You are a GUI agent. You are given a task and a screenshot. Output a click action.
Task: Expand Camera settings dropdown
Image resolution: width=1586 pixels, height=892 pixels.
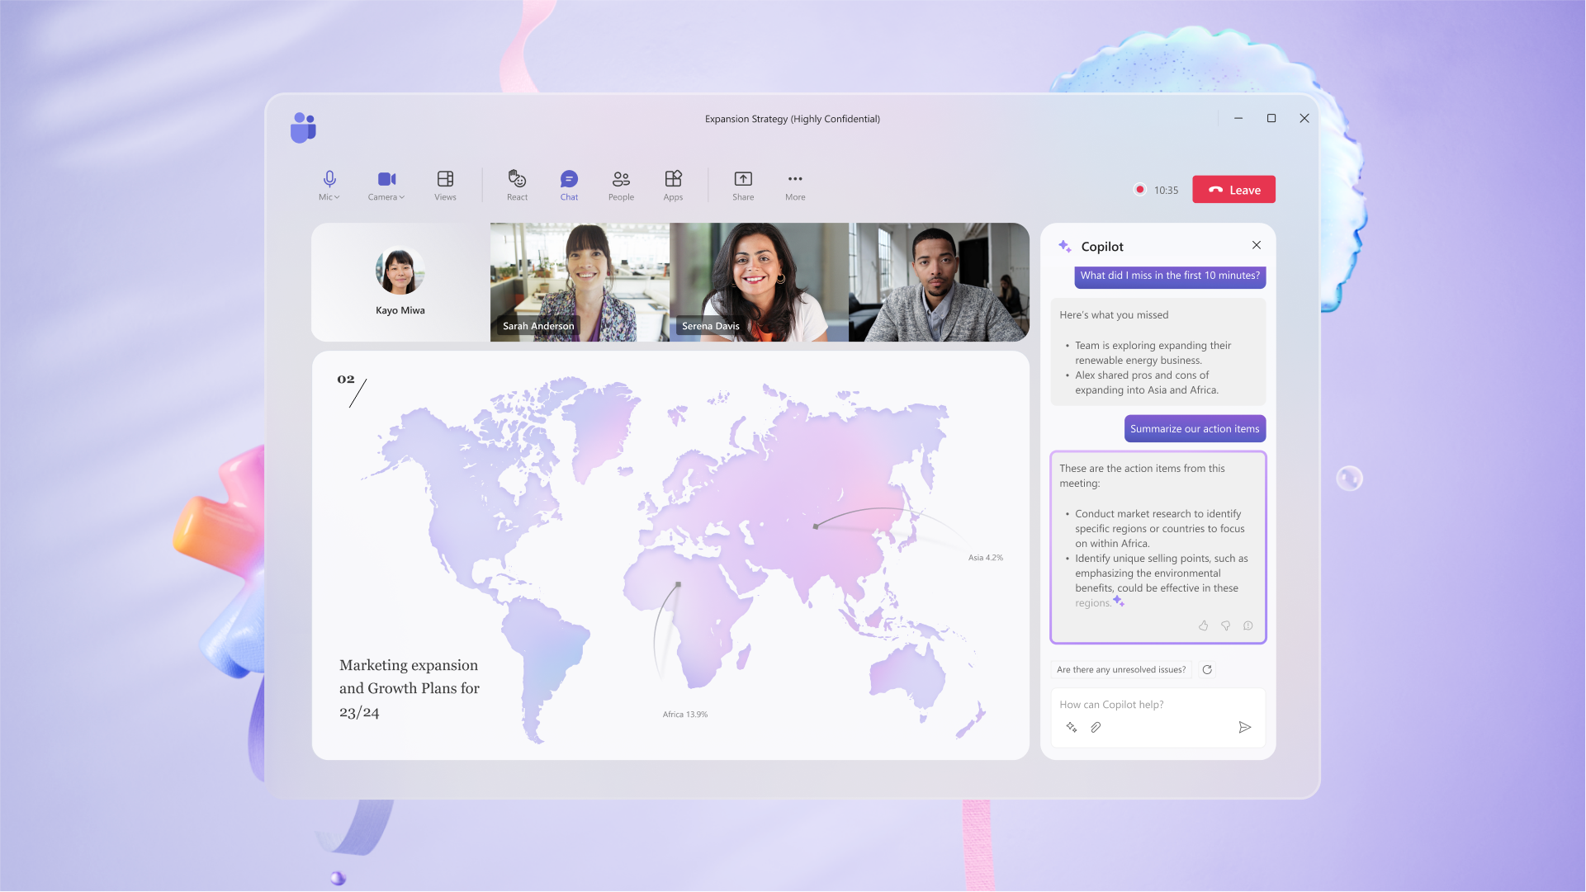pyautogui.click(x=402, y=197)
